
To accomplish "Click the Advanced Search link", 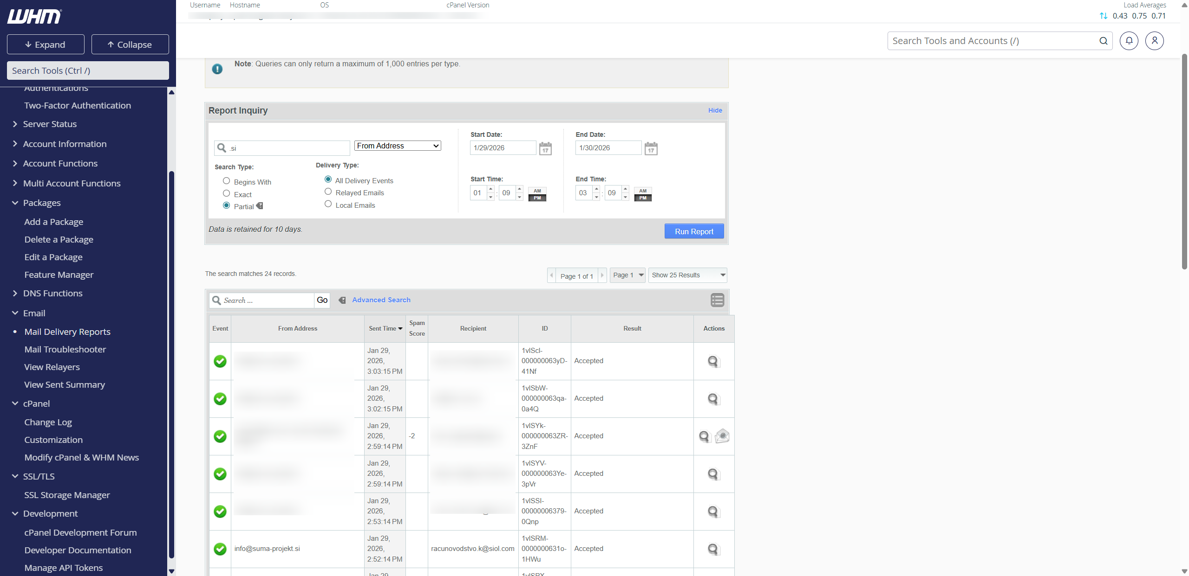I will (x=381, y=300).
